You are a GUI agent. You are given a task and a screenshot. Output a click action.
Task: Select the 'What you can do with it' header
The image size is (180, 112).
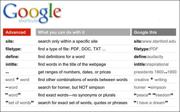pyautogui.click(x=83, y=32)
